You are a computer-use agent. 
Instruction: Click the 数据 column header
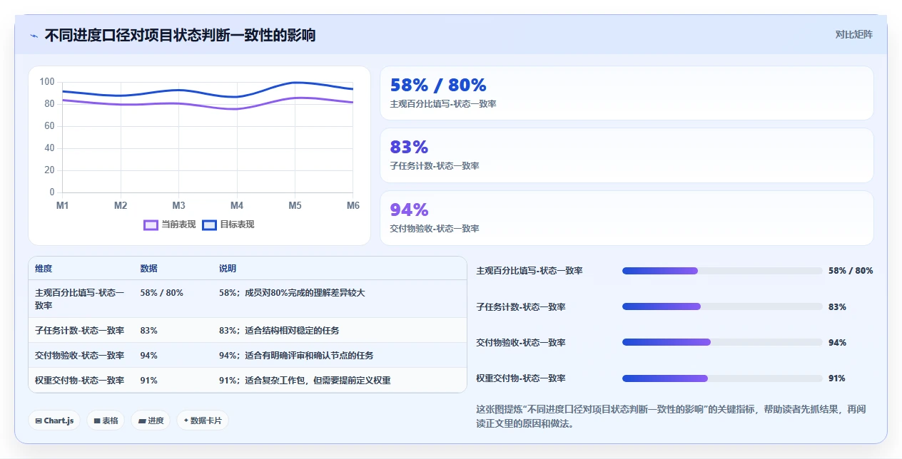tap(148, 269)
